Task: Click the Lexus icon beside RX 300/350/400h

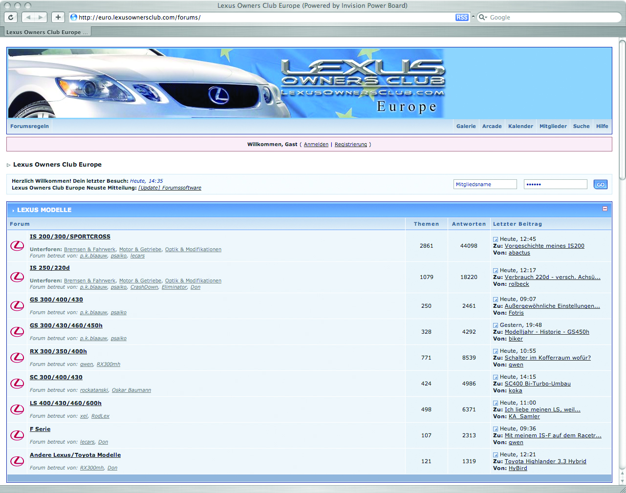Action: (17, 357)
